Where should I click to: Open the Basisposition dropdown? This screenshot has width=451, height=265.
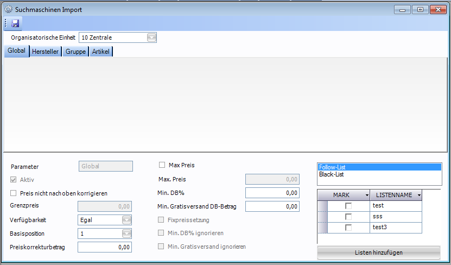(x=126, y=234)
